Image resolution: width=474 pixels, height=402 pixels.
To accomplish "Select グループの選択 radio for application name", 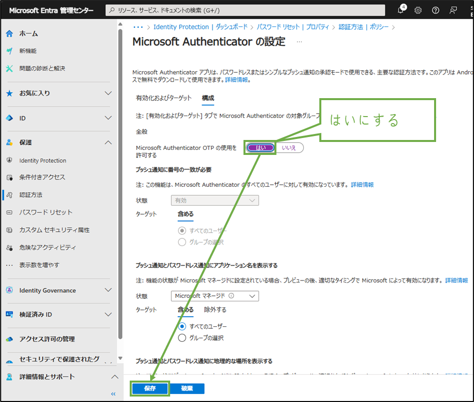I will (182, 338).
